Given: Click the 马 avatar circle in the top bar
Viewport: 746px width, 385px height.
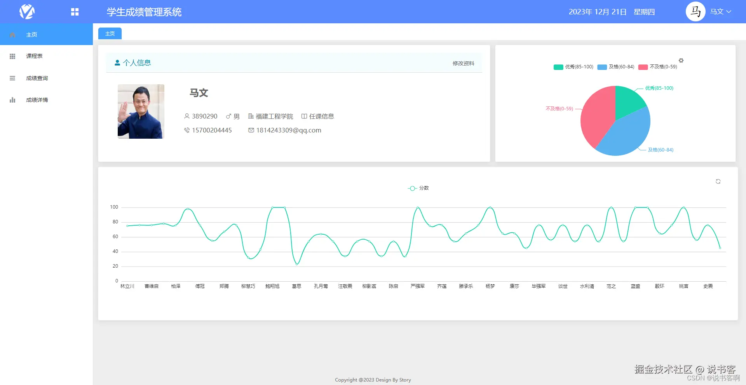Looking at the screenshot, I should 696,11.
